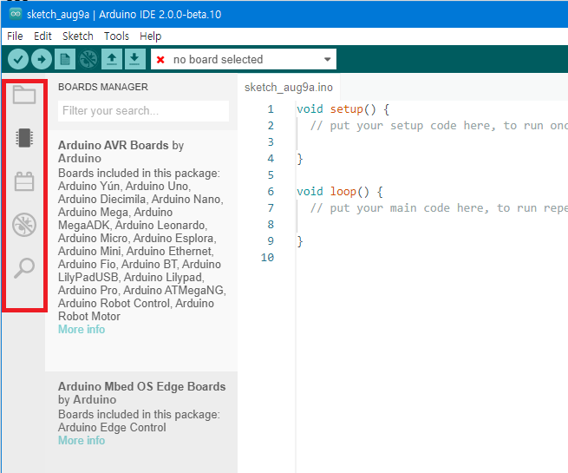The height and width of the screenshot is (473, 568).
Task: Click the main code comment line
Action: pyautogui.click(x=439, y=208)
